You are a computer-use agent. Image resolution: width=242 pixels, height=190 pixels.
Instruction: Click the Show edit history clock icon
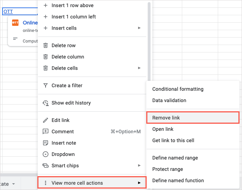(x=45, y=103)
